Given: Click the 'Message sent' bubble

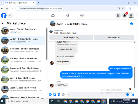Looking at the screenshot, I should pyautogui.click(x=63, y=62).
